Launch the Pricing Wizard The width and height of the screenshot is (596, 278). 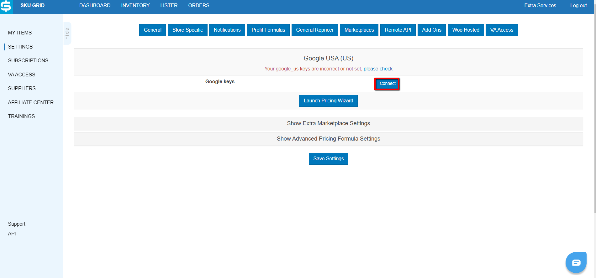tap(328, 101)
